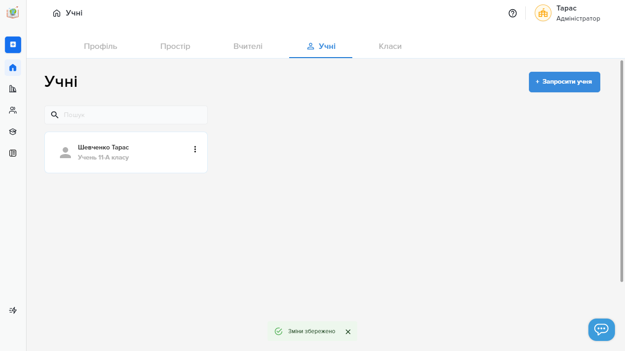Click the green checkmark in notification

point(278,331)
